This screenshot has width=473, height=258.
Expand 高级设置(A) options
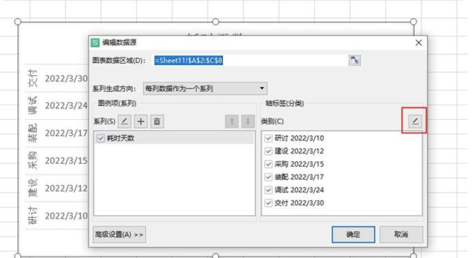pyautogui.click(x=119, y=234)
